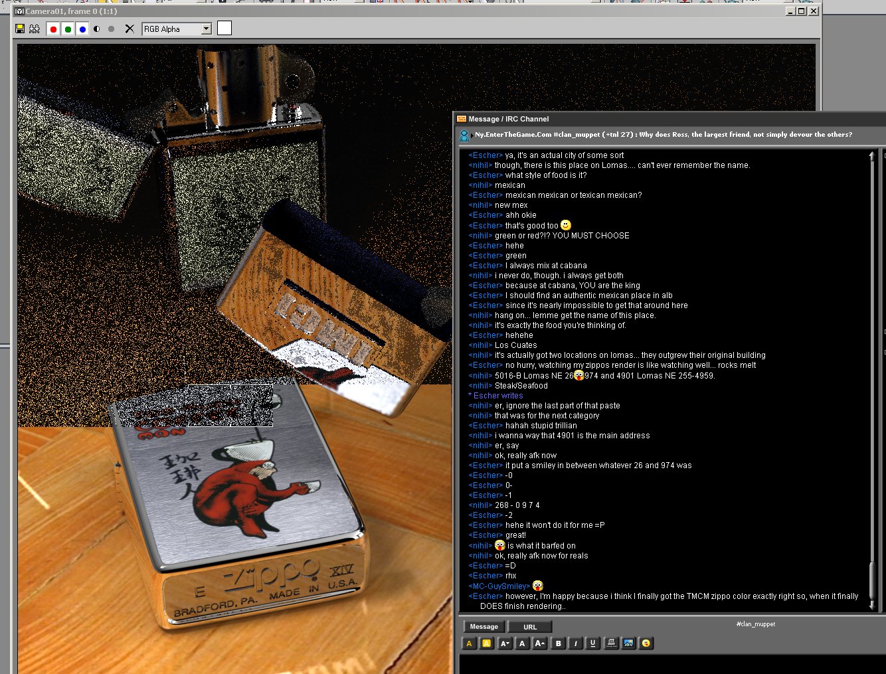This screenshot has height=674, width=886.
Task: Click the "Steak/Seafood" chat line
Action: 521,386
